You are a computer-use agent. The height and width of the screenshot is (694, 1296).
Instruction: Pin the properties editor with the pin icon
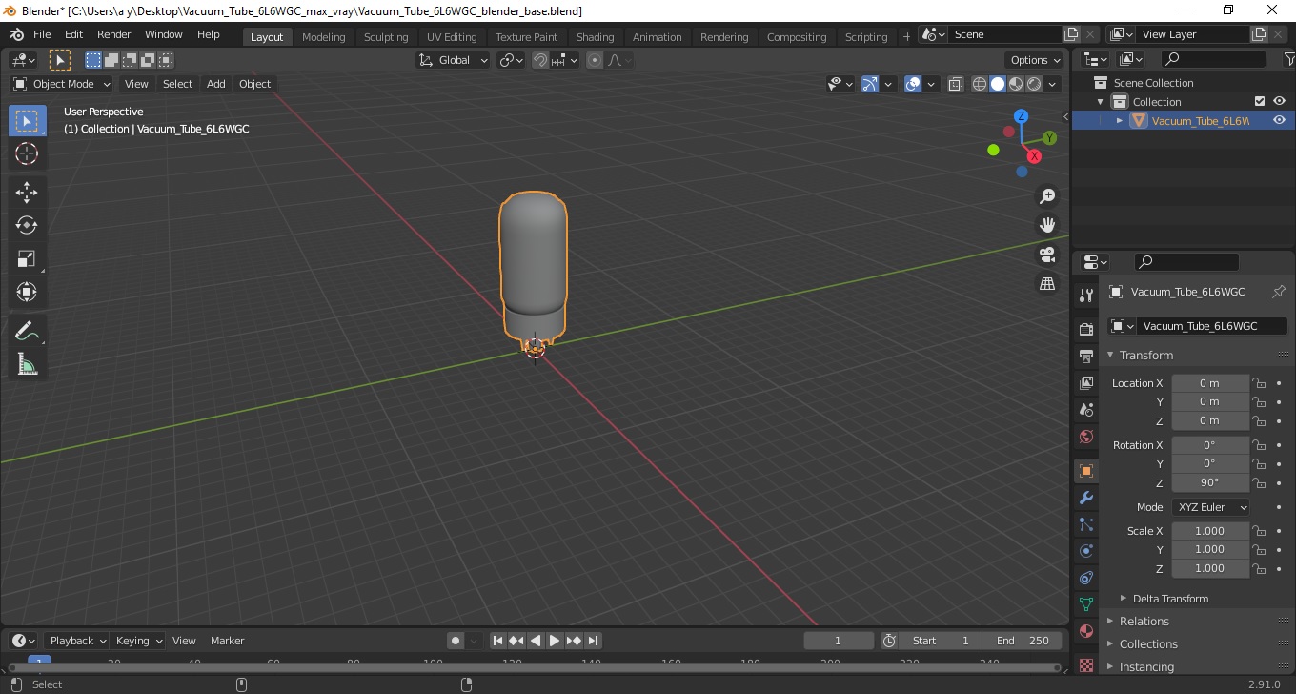click(1279, 292)
